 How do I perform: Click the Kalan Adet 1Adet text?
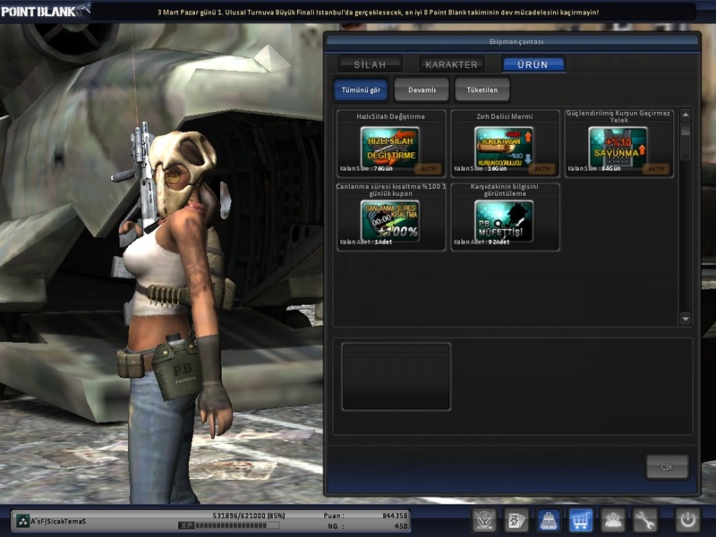[366, 242]
